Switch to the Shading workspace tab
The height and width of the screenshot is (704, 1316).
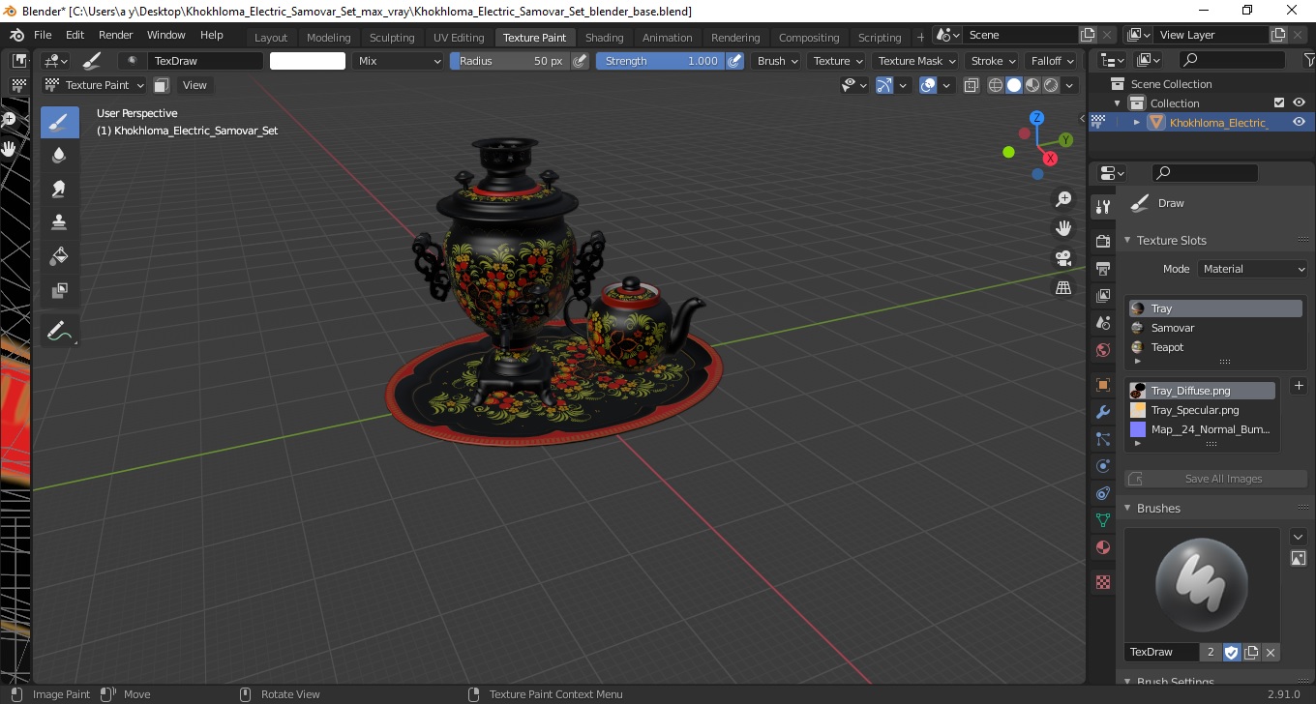pyautogui.click(x=605, y=38)
